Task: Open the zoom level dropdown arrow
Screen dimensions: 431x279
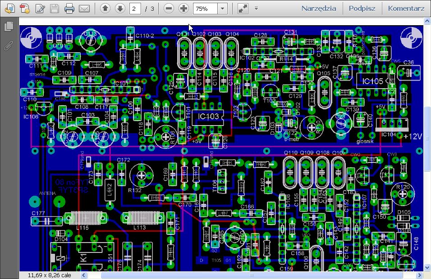Action: 222,9
